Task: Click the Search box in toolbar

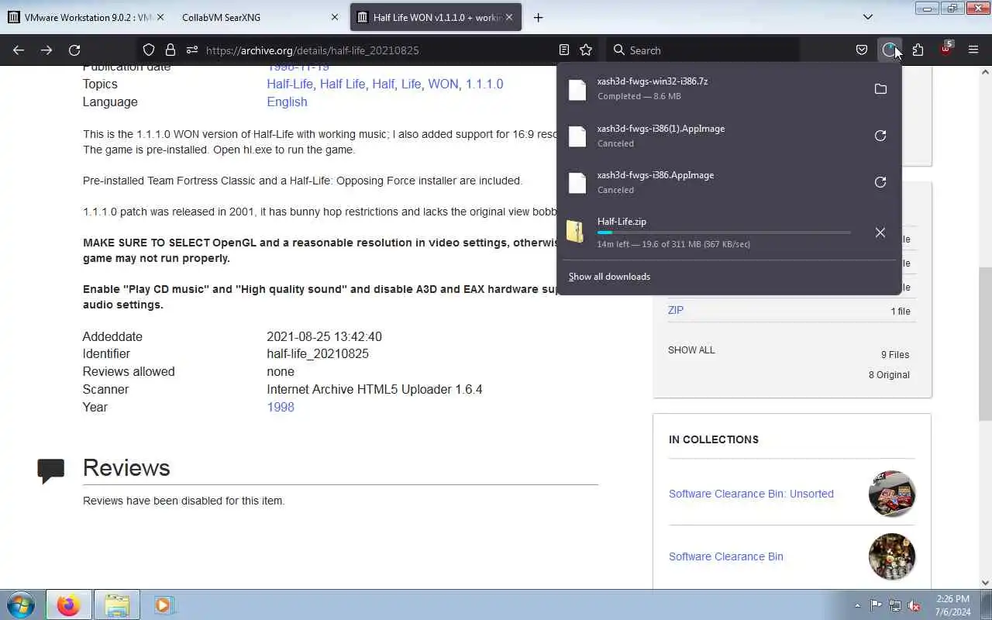Action: (701, 50)
